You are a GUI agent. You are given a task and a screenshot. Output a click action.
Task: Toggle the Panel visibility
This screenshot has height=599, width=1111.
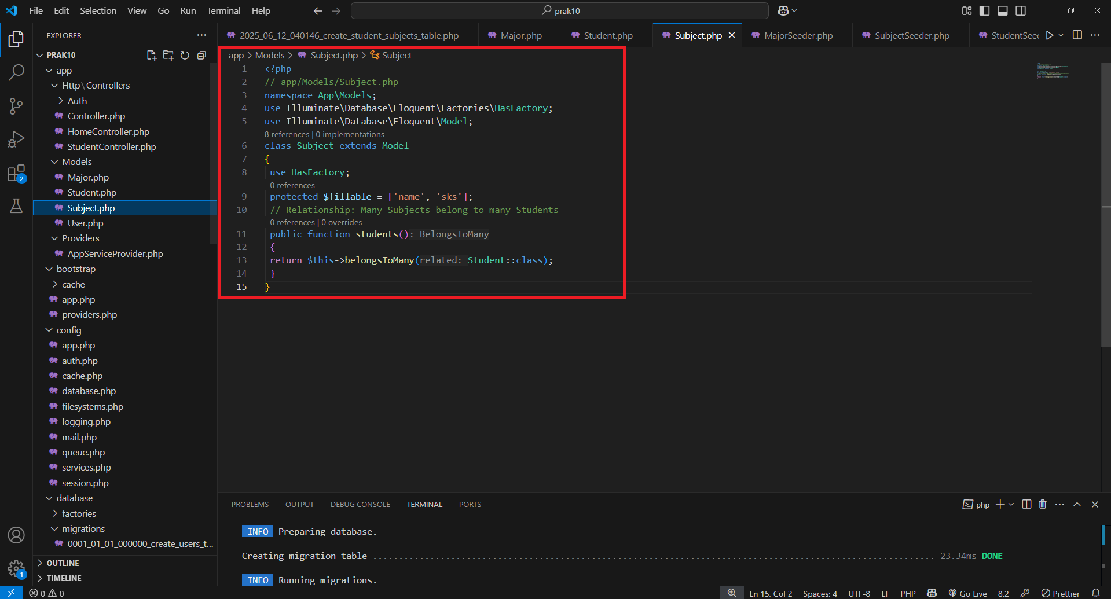tap(1002, 10)
